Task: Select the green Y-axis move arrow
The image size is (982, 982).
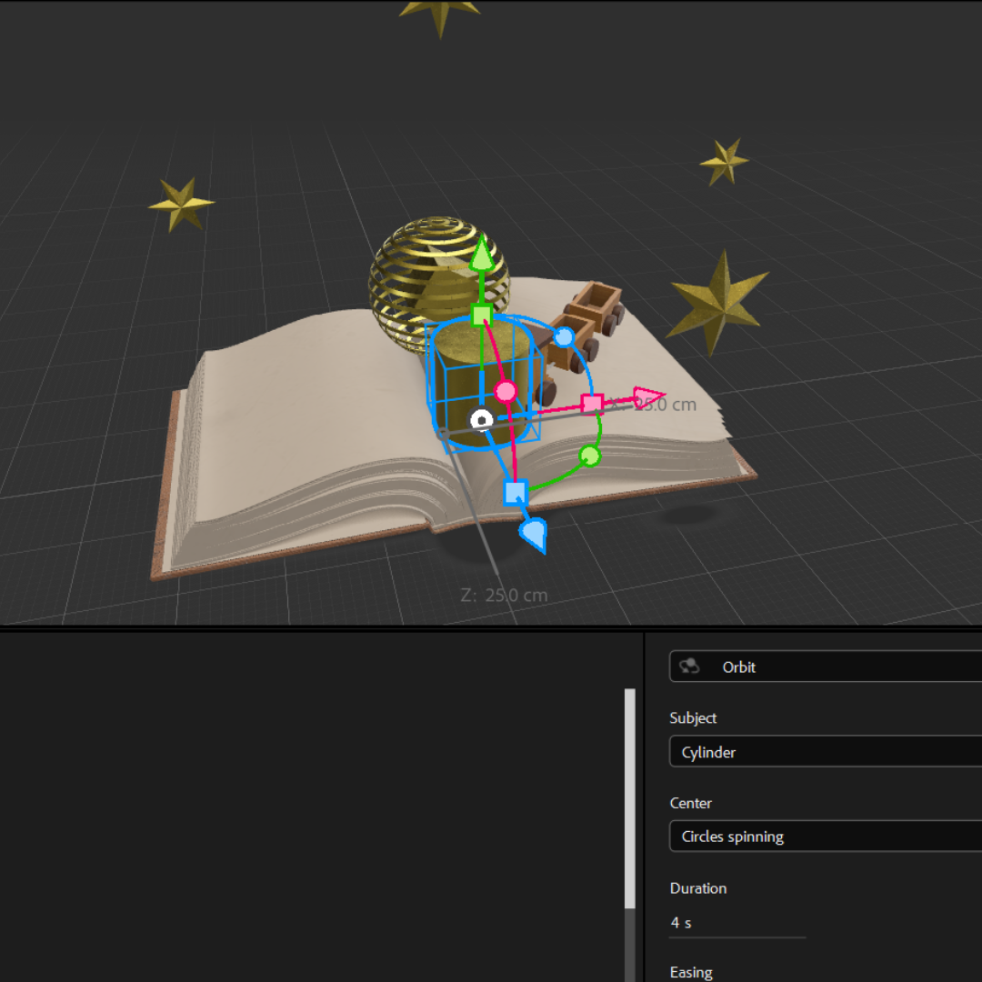Action: coord(482,252)
